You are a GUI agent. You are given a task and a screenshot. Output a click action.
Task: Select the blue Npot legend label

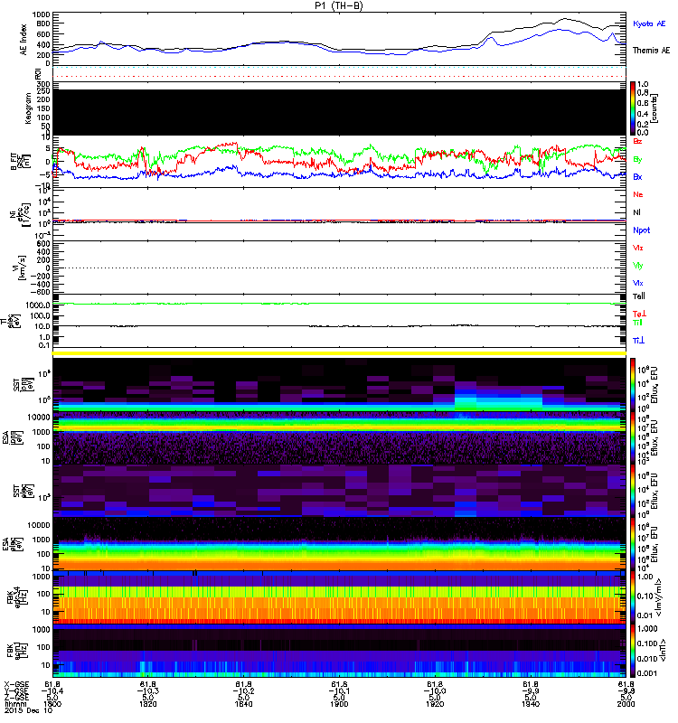(x=642, y=230)
